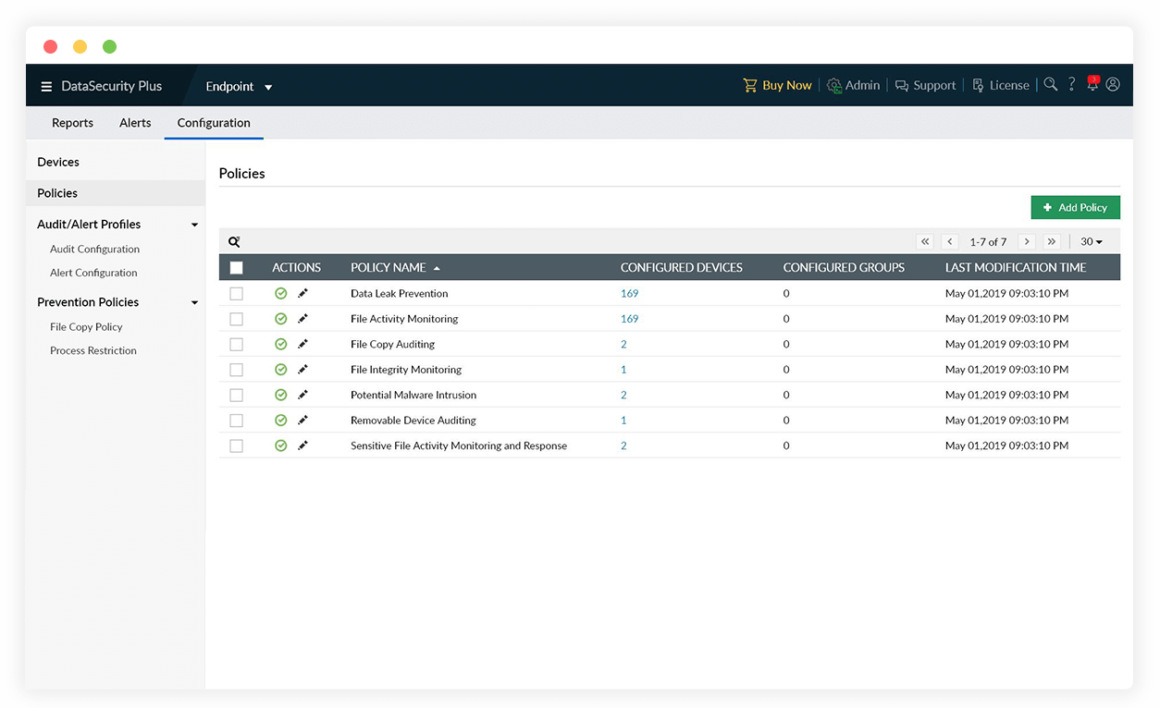This screenshot has width=1160, height=708.
Task: Collapse the Audit/Alert Profiles section
Action: click(194, 225)
